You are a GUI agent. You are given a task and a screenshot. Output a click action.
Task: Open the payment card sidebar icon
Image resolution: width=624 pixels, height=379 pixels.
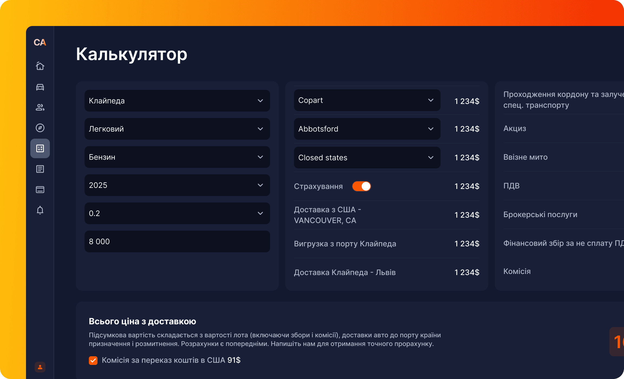click(x=40, y=190)
